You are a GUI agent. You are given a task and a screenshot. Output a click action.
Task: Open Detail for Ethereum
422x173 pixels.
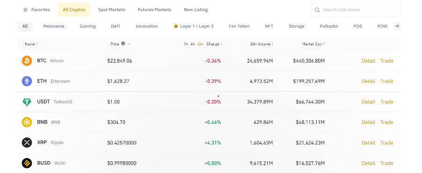click(368, 81)
